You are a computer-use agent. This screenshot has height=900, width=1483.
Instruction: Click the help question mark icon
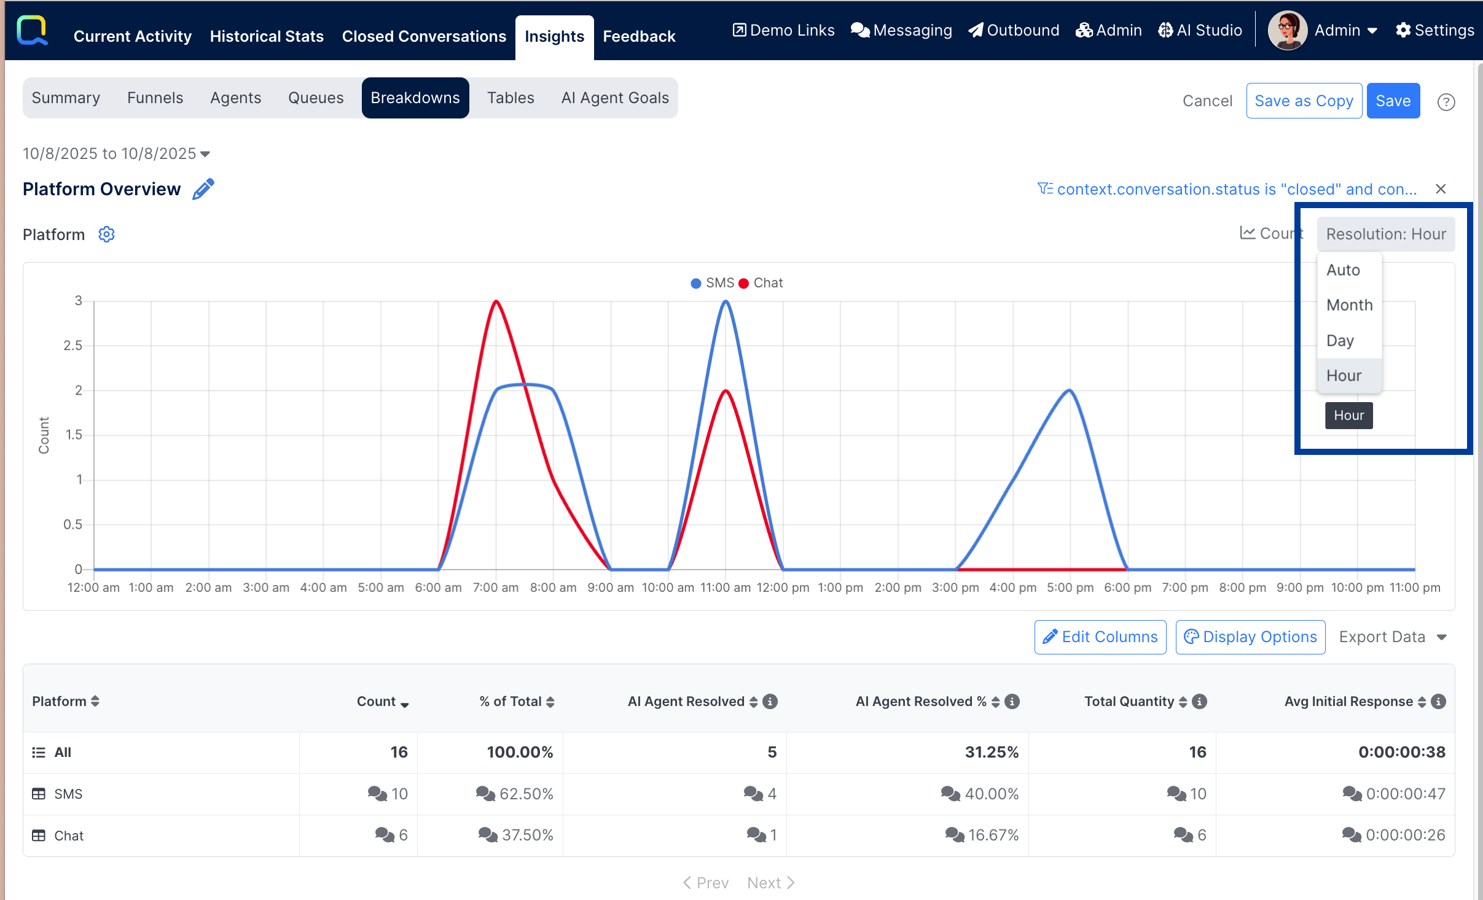click(1446, 102)
